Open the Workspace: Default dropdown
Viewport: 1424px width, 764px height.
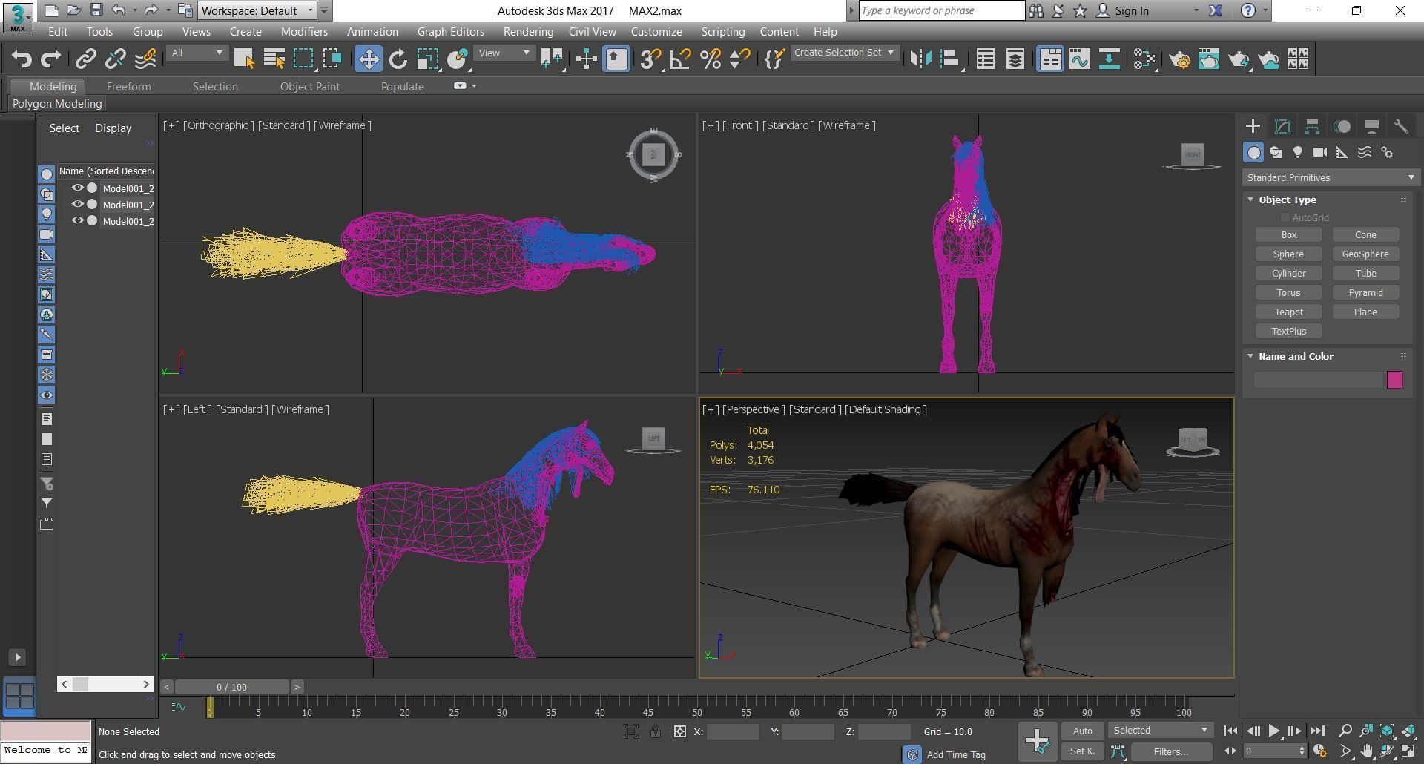[x=257, y=10]
